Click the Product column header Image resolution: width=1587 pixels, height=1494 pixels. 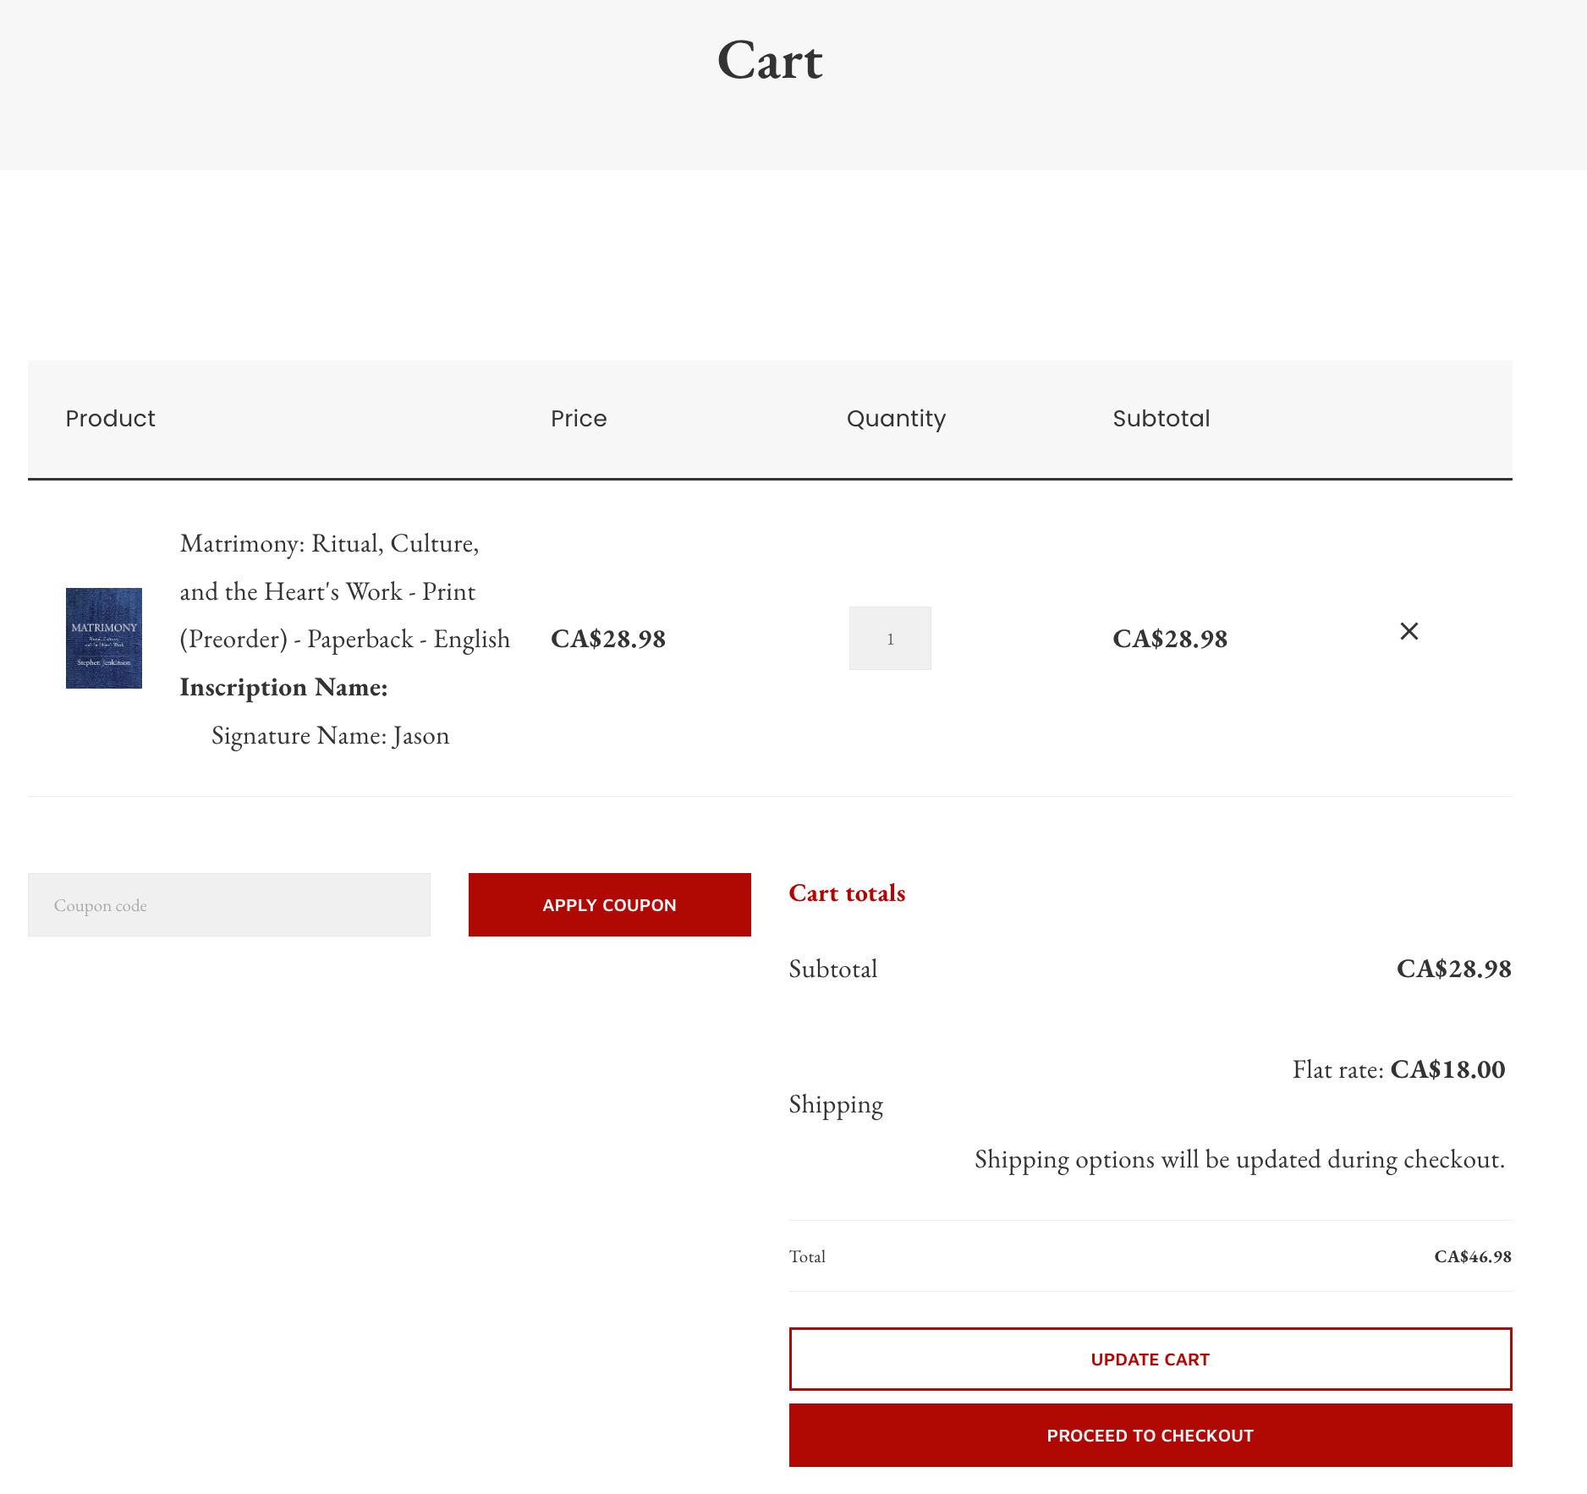pyautogui.click(x=111, y=419)
